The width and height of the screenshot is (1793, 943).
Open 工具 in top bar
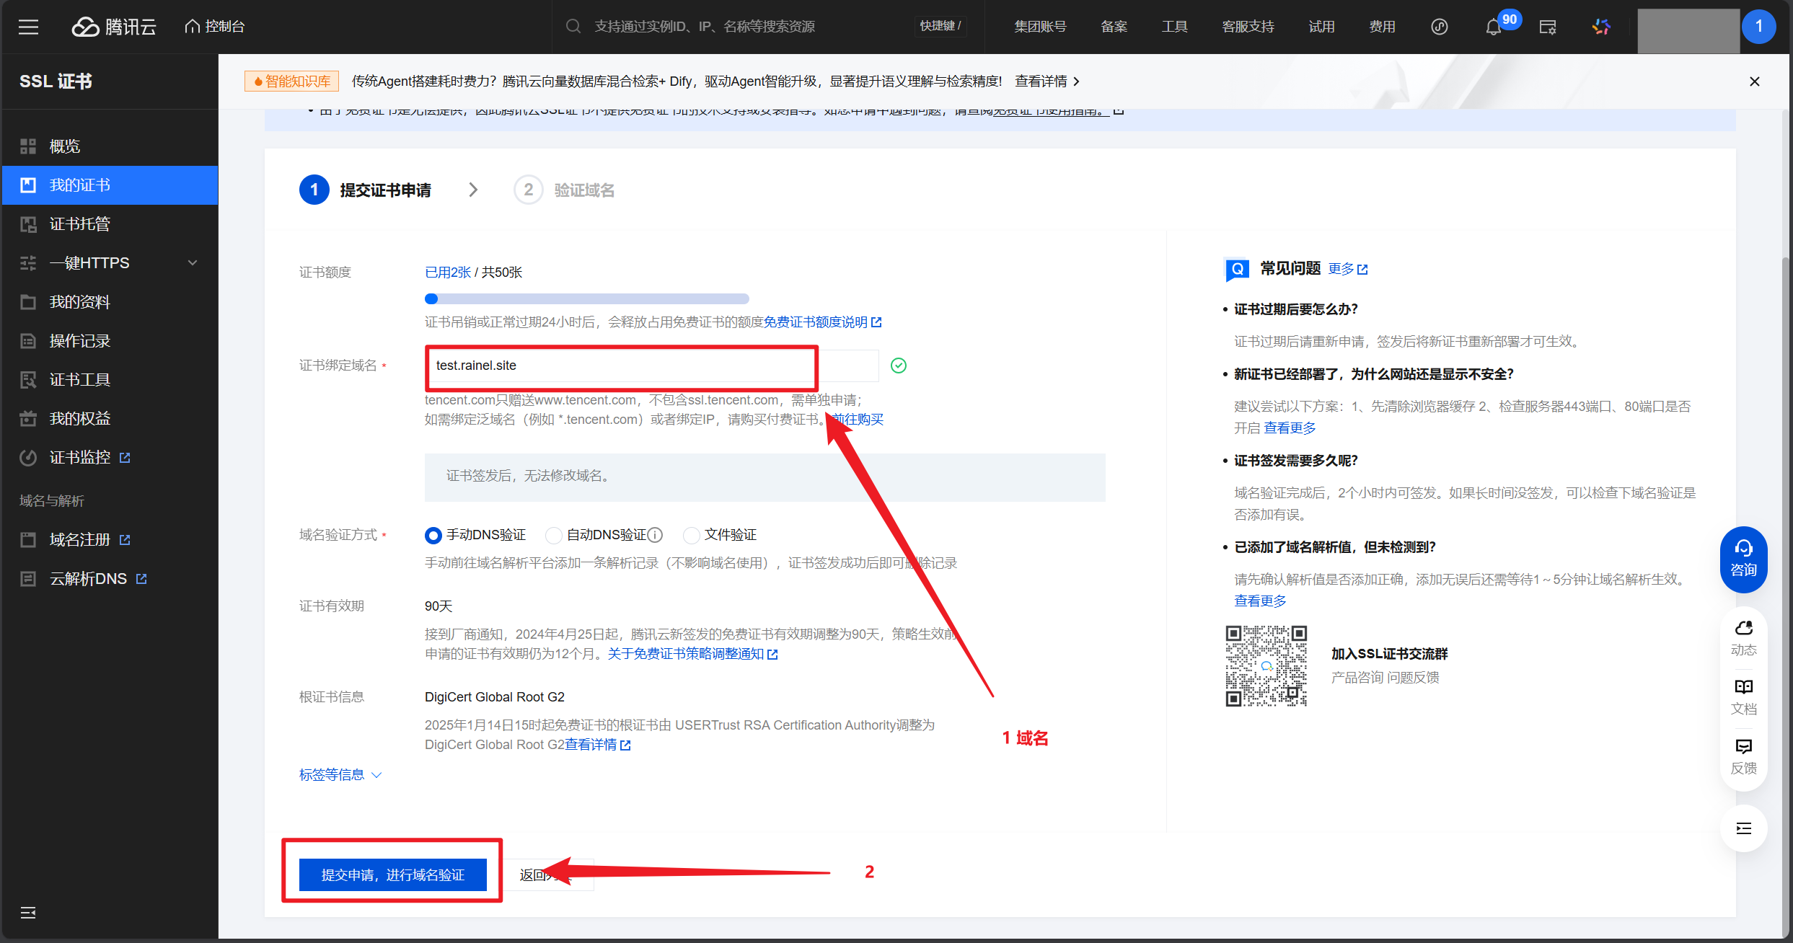tap(1174, 27)
